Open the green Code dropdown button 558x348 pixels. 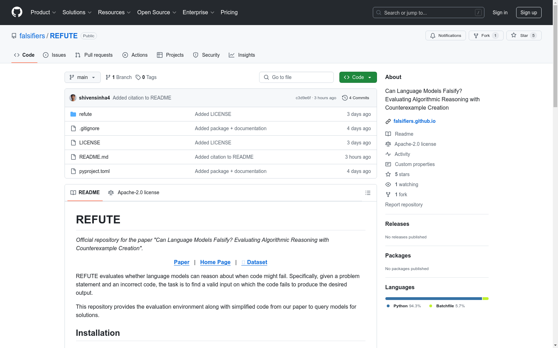[x=358, y=77]
